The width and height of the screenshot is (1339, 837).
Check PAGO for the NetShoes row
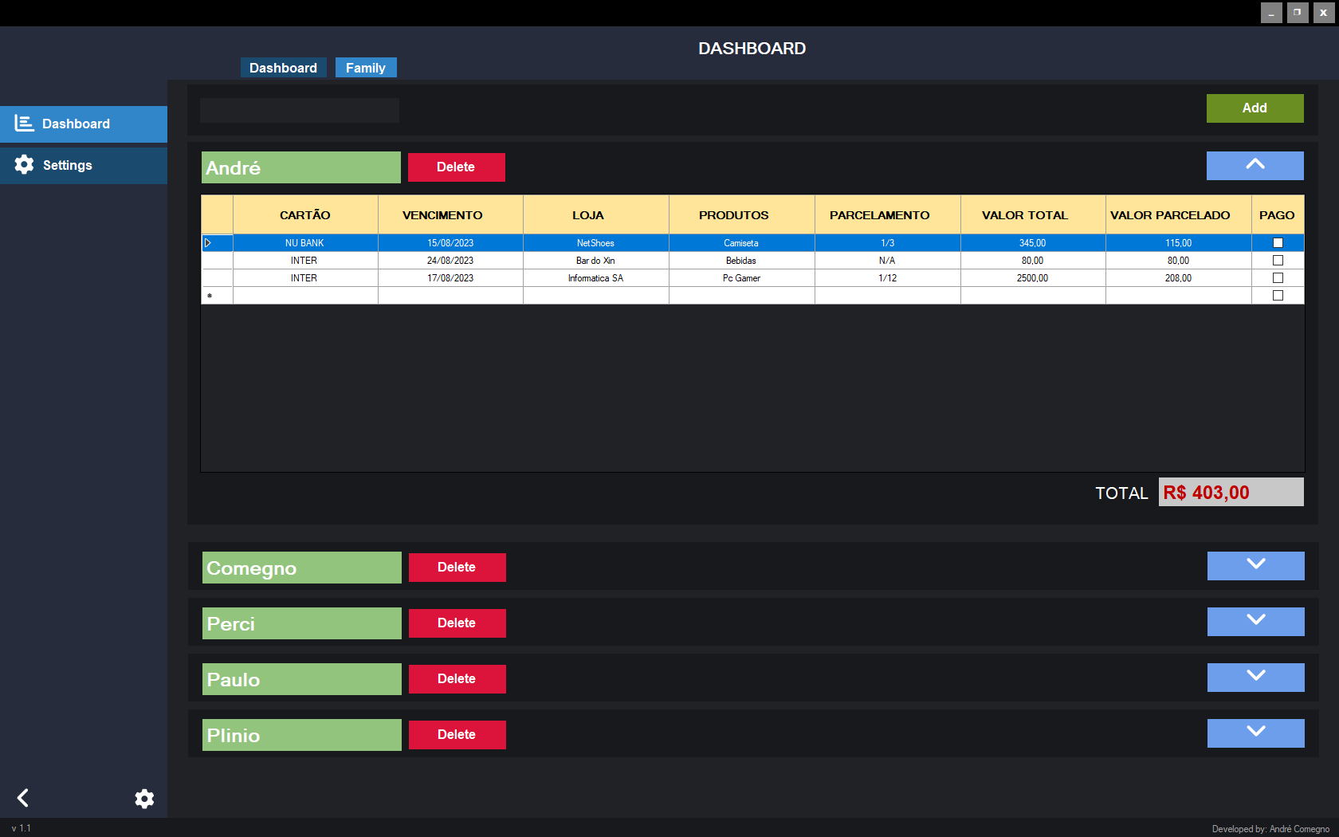pyautogui.click(x=1278, y=243)
